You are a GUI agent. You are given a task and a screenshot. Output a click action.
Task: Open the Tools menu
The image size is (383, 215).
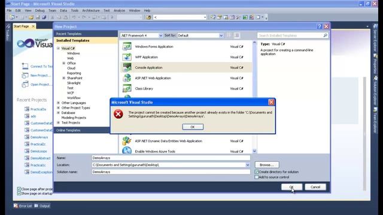coord(75,11)
